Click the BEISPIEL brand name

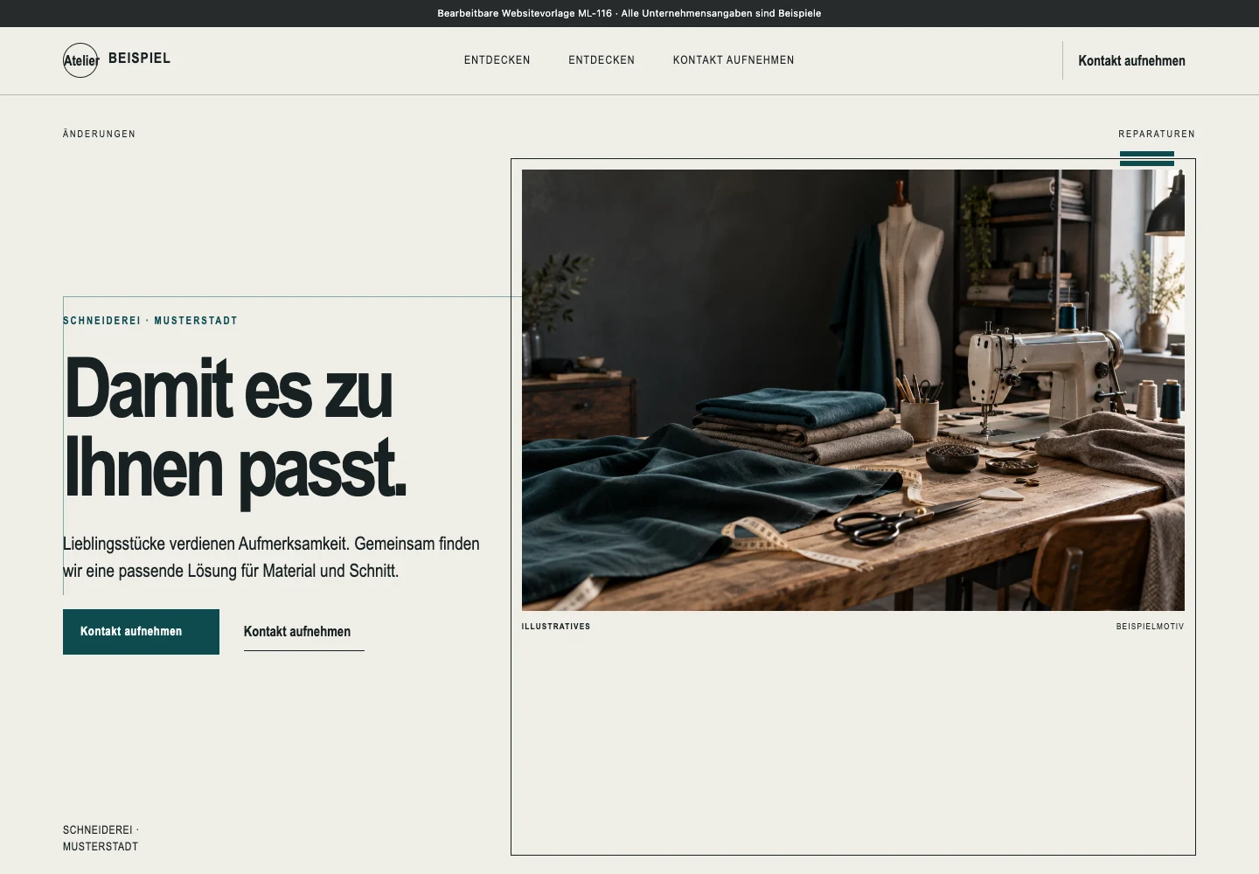139,59
